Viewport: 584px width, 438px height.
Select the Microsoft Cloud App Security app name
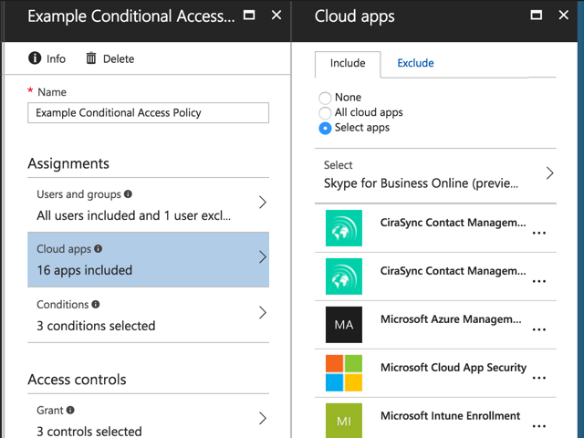(x=454, y=368)
